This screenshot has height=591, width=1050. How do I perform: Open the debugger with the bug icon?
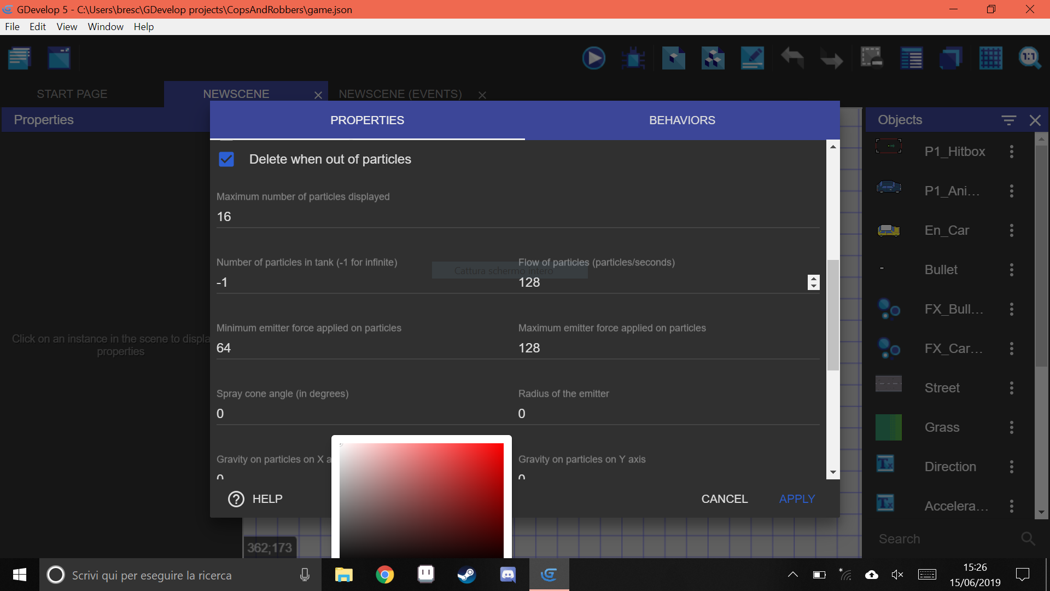coord(633,58)
